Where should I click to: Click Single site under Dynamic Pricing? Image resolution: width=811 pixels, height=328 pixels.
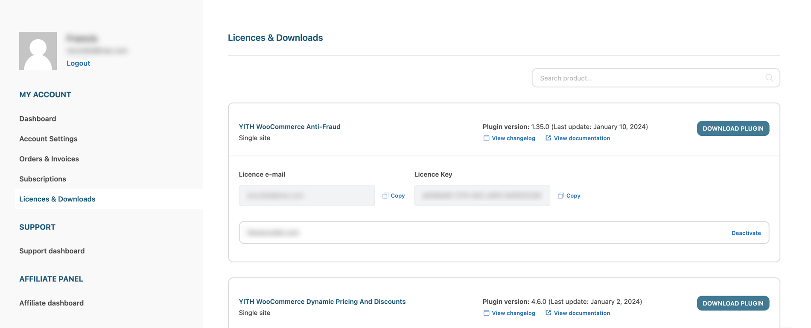tap(254, 313)
